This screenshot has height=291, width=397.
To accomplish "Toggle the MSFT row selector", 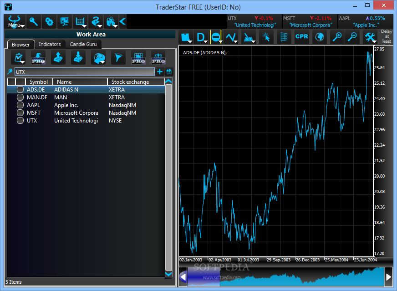I will pyautogui.click(x=20, y=113).
